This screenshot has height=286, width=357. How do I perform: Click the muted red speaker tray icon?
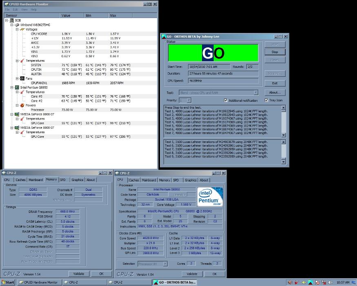pos(290,282)
